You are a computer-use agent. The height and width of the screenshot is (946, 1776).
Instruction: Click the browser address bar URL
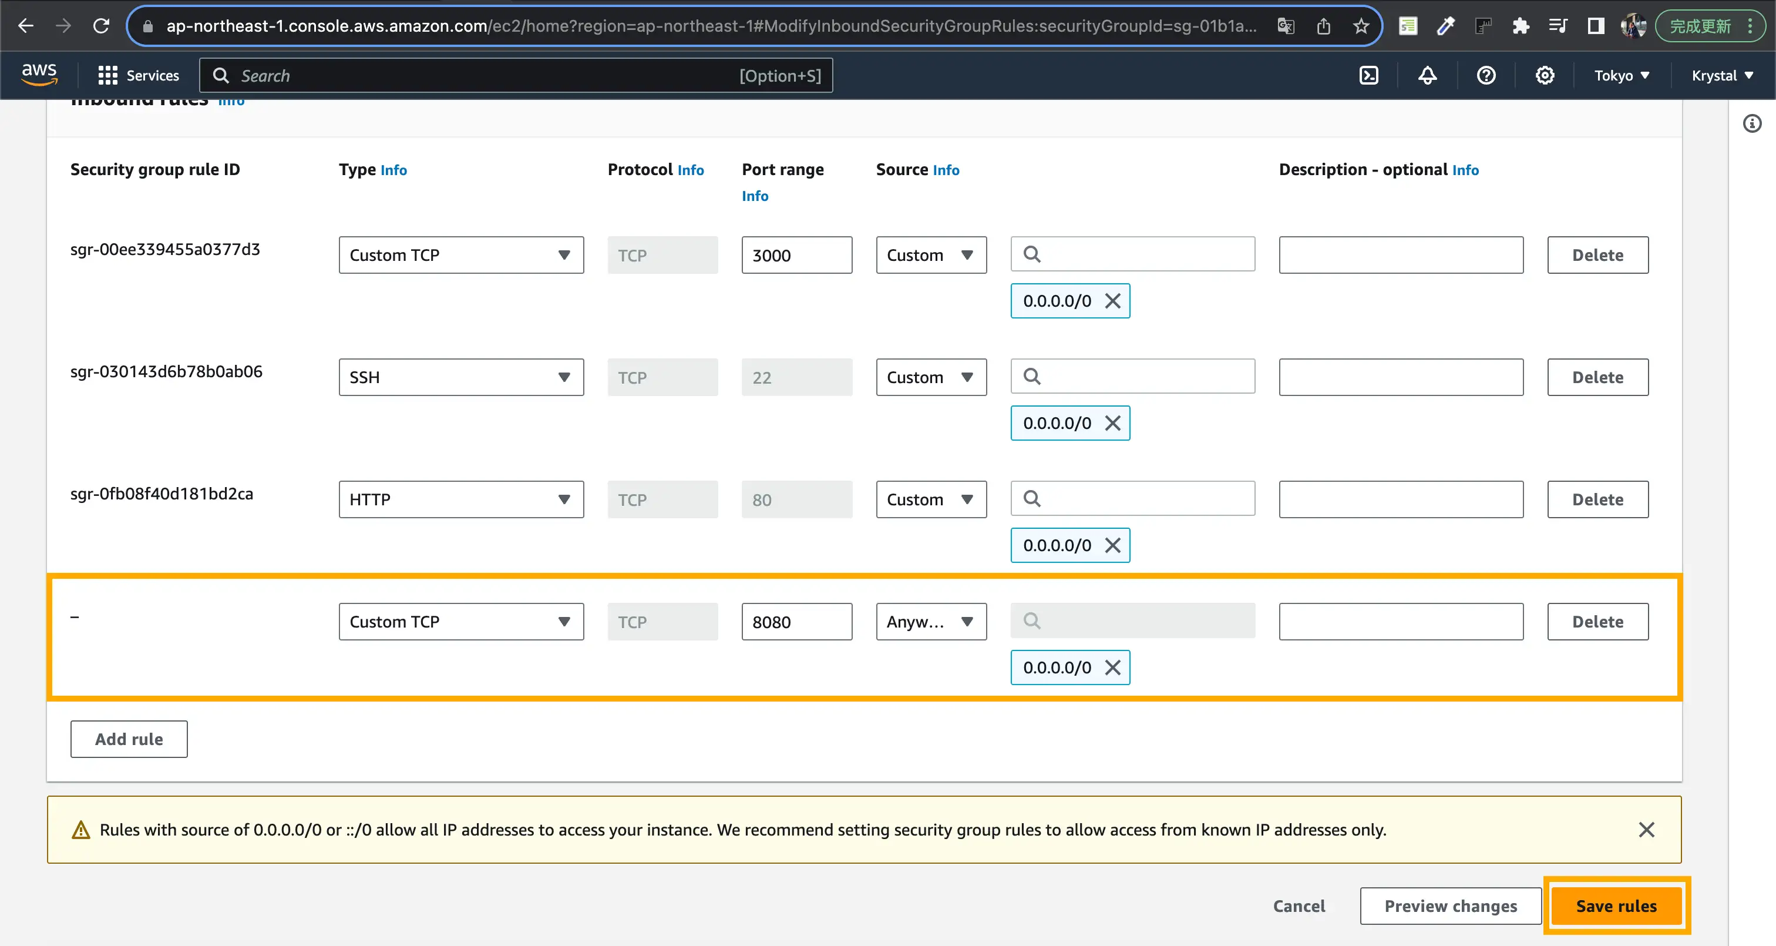click(x=710, y=26)
